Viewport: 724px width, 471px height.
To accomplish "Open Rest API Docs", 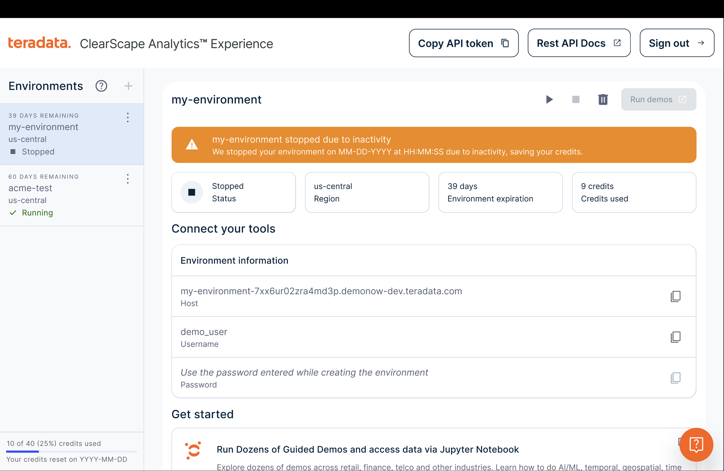I will click(579, 43).
